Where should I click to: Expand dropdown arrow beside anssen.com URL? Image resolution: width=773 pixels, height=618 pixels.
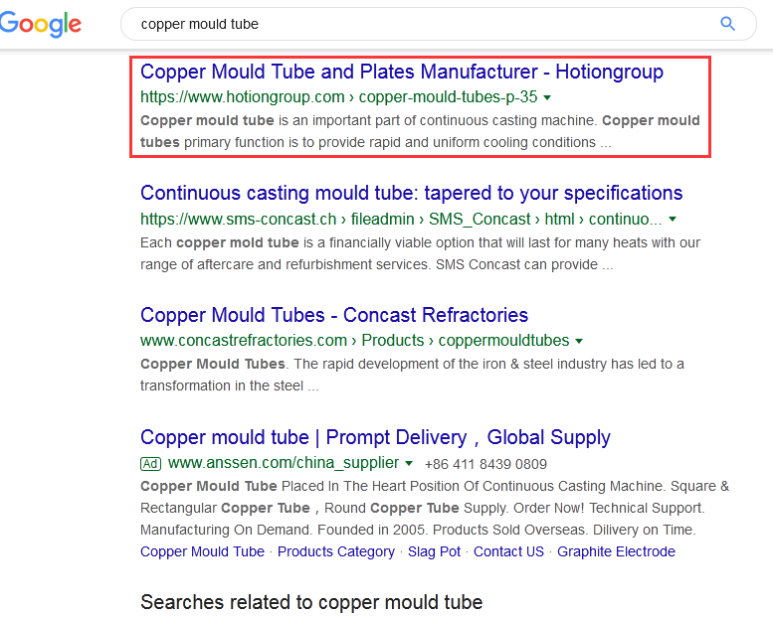pos(409,463)
